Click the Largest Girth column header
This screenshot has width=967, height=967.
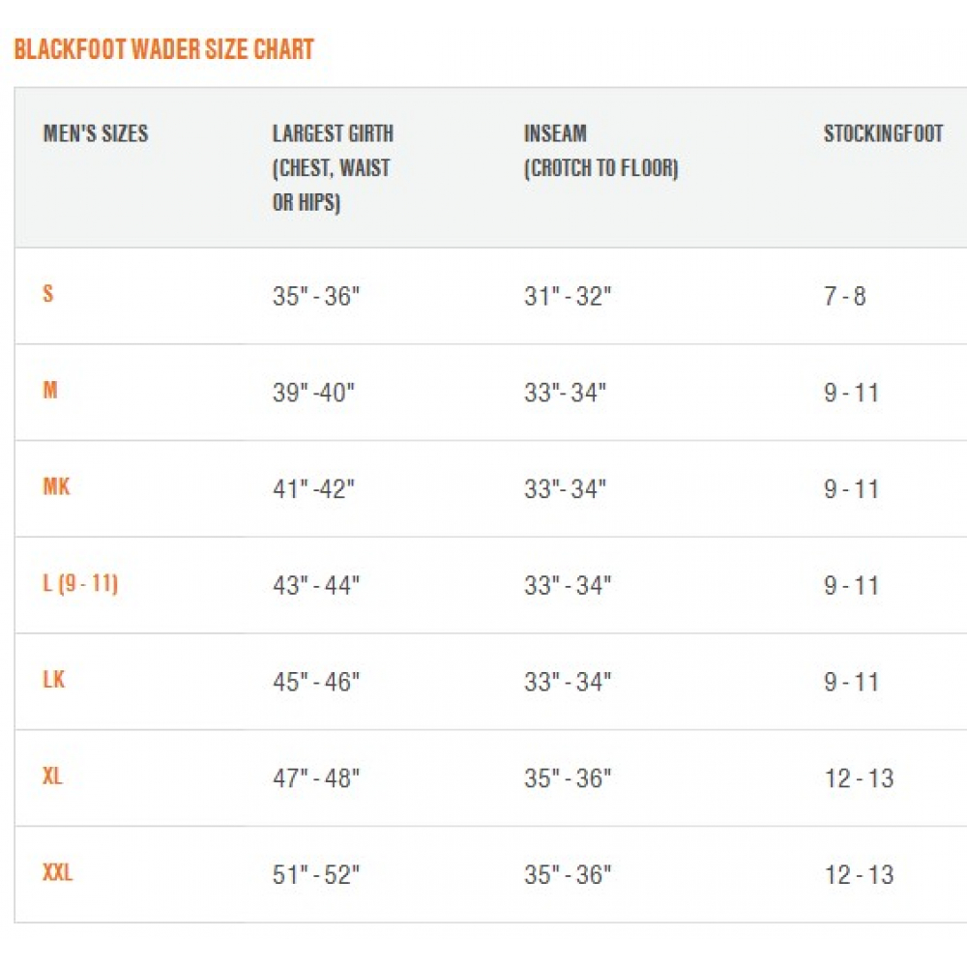pos(333,167)
